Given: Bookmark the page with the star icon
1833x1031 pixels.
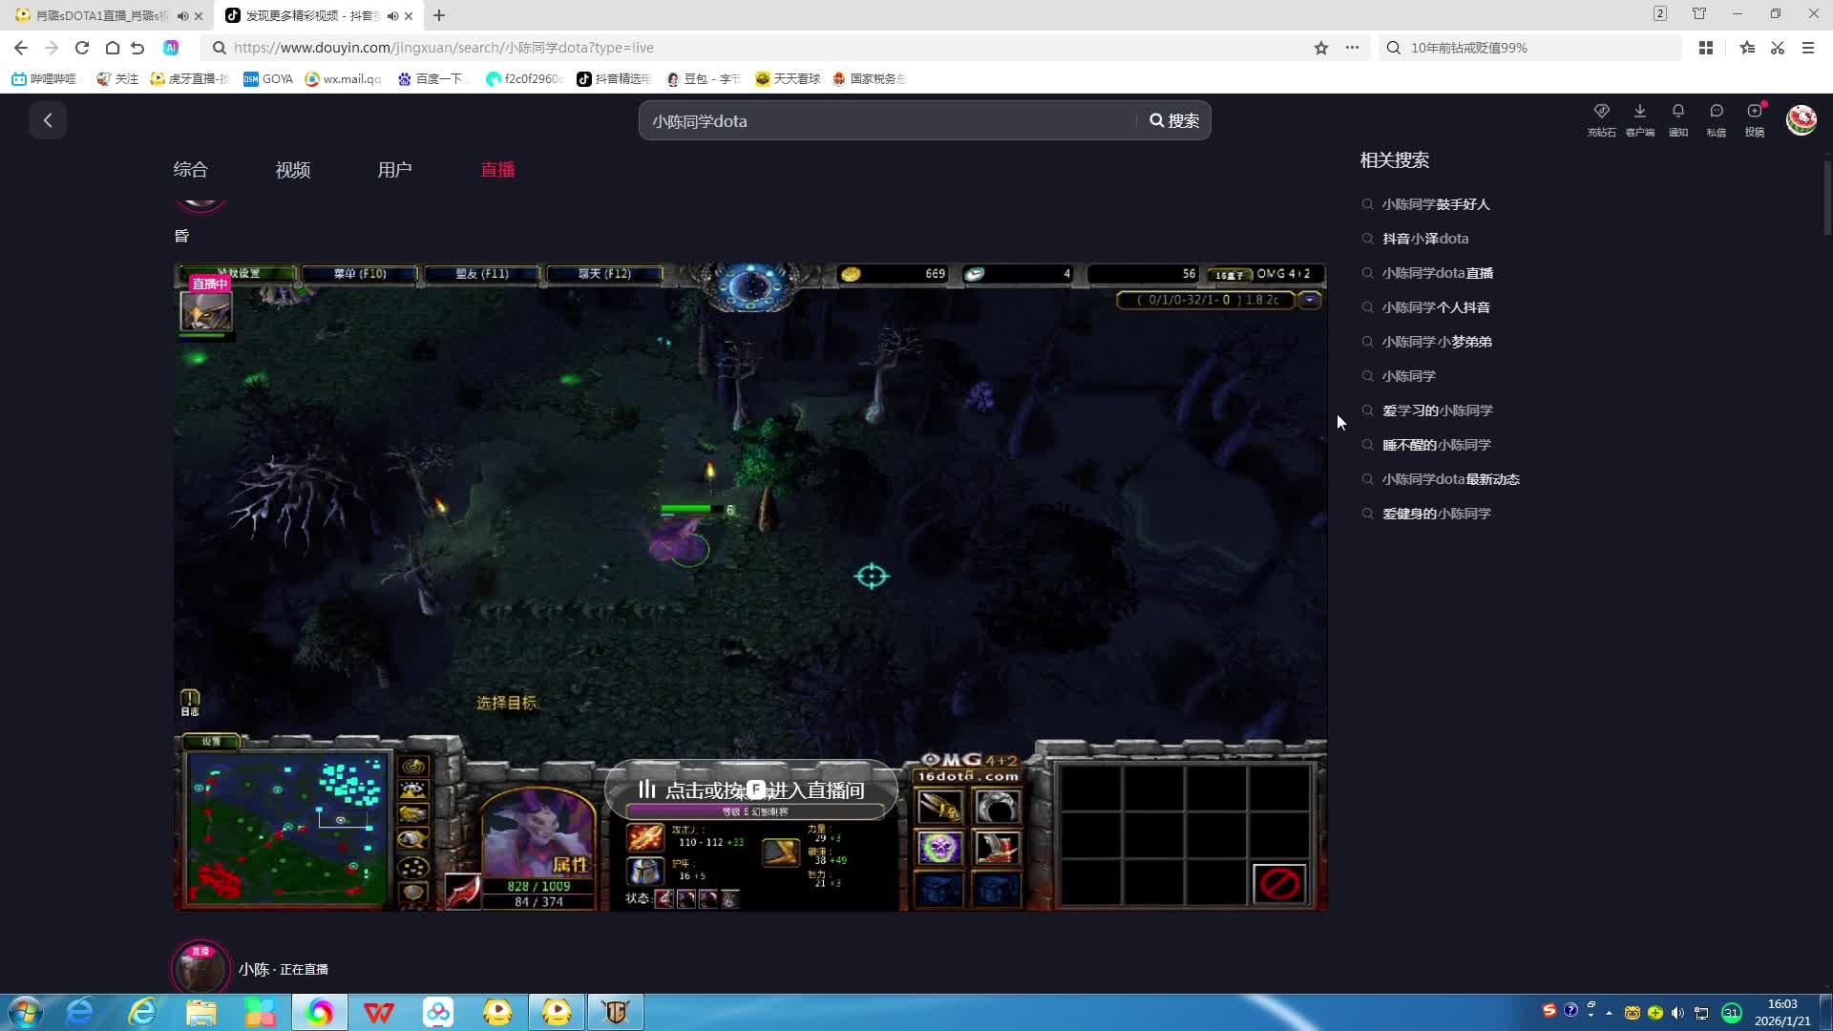Looking at the screenshot, I should click(x=1320, y=48).
